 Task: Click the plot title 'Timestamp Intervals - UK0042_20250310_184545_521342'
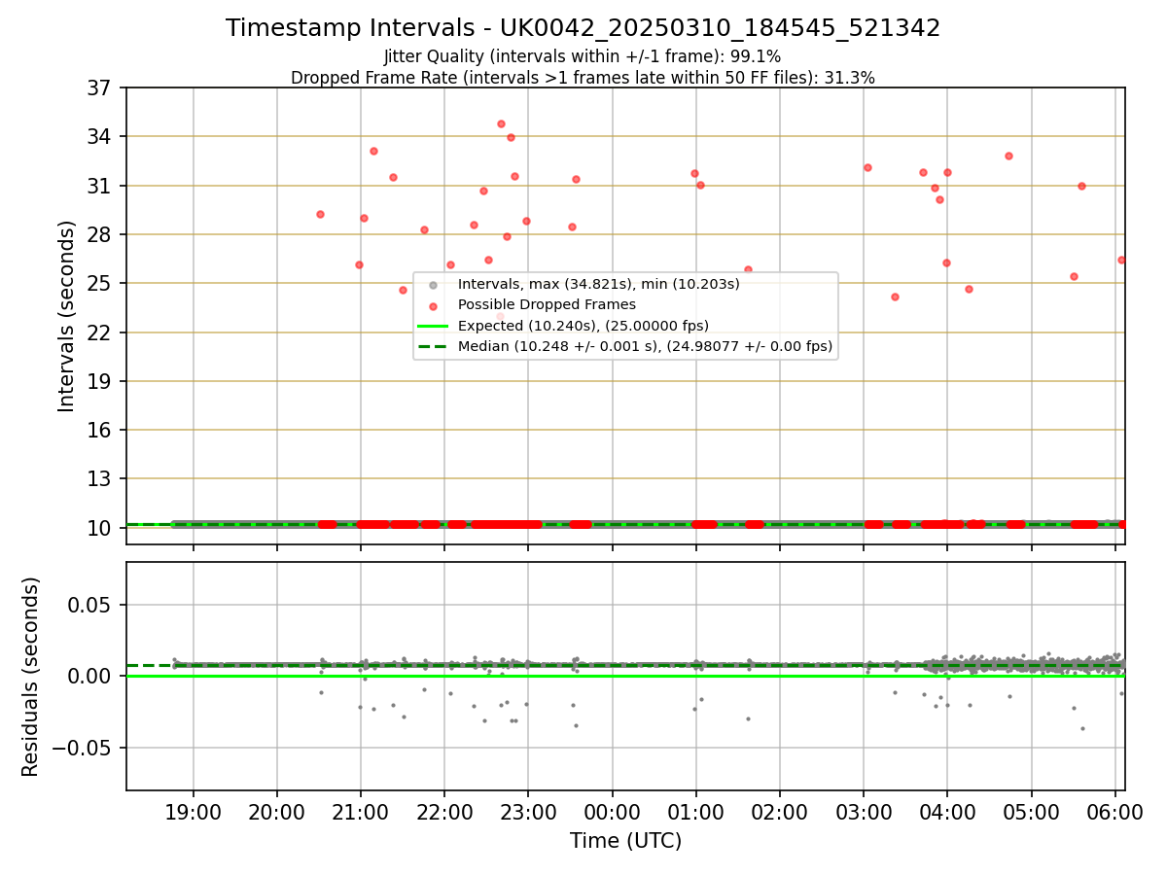[583, 28]
